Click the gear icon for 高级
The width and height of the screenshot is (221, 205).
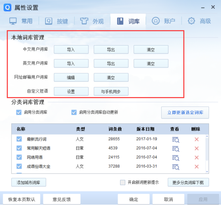tap(191, 21)
